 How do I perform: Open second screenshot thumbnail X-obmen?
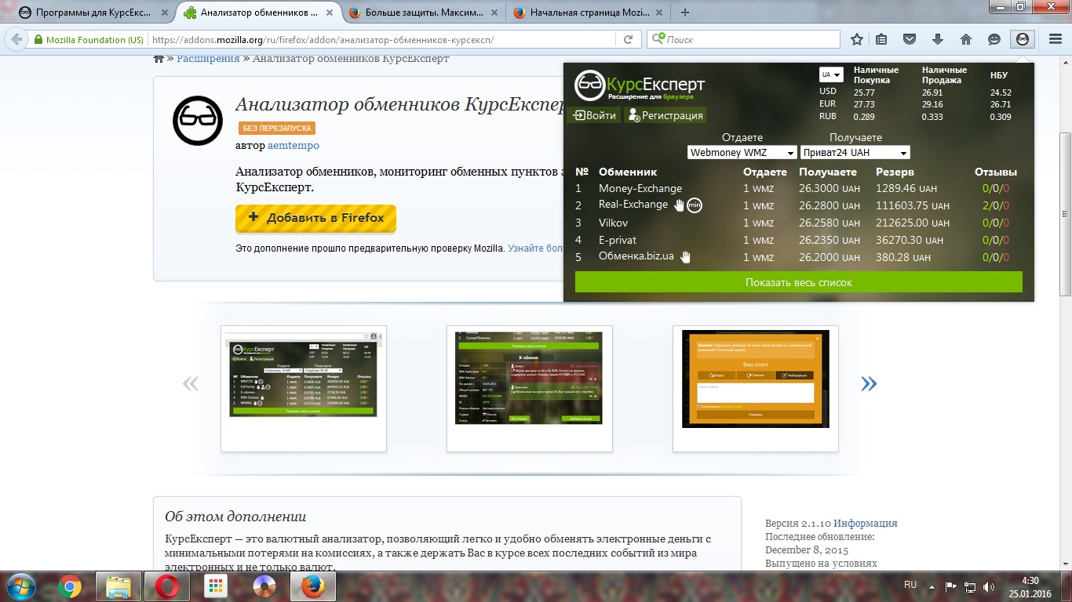point(530,389)
